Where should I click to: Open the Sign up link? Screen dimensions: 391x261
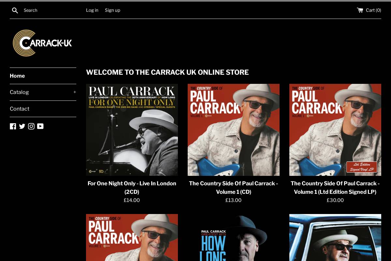[112, 10]
